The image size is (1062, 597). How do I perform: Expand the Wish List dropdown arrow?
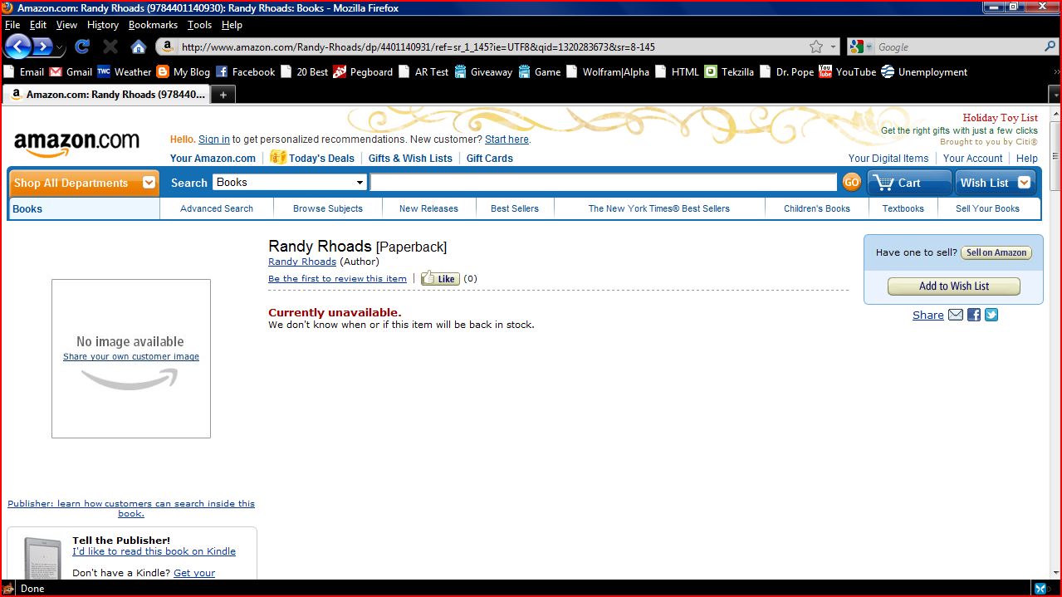click(1024, 183)
